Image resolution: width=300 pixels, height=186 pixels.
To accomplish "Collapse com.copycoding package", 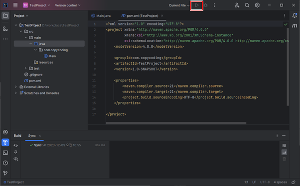I will [x=35, y=50].
